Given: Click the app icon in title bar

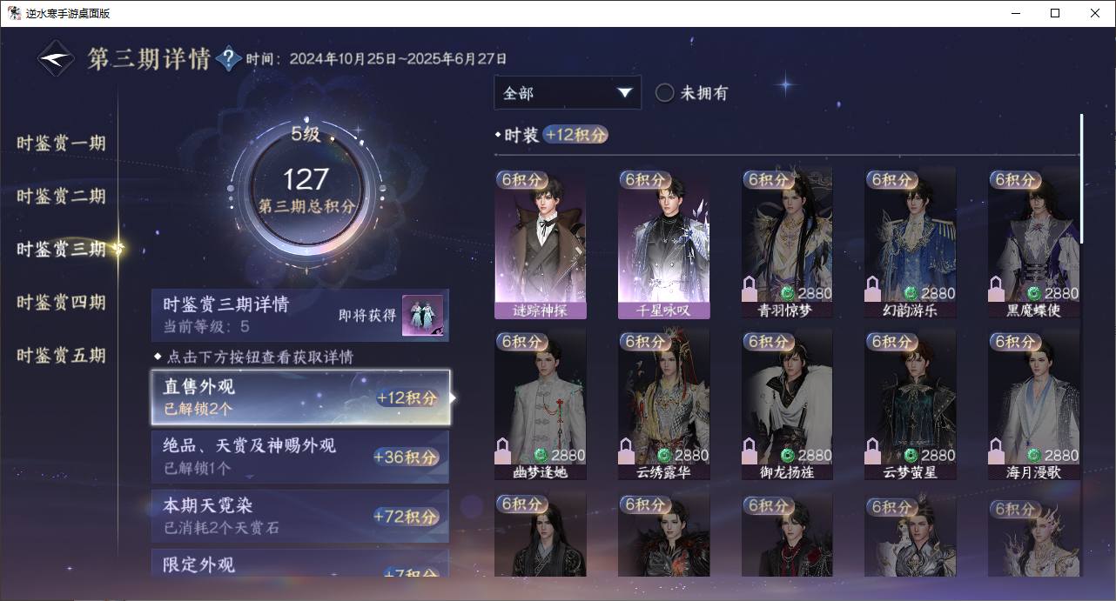Looking at the screenshot, I should tap(14, 13).
